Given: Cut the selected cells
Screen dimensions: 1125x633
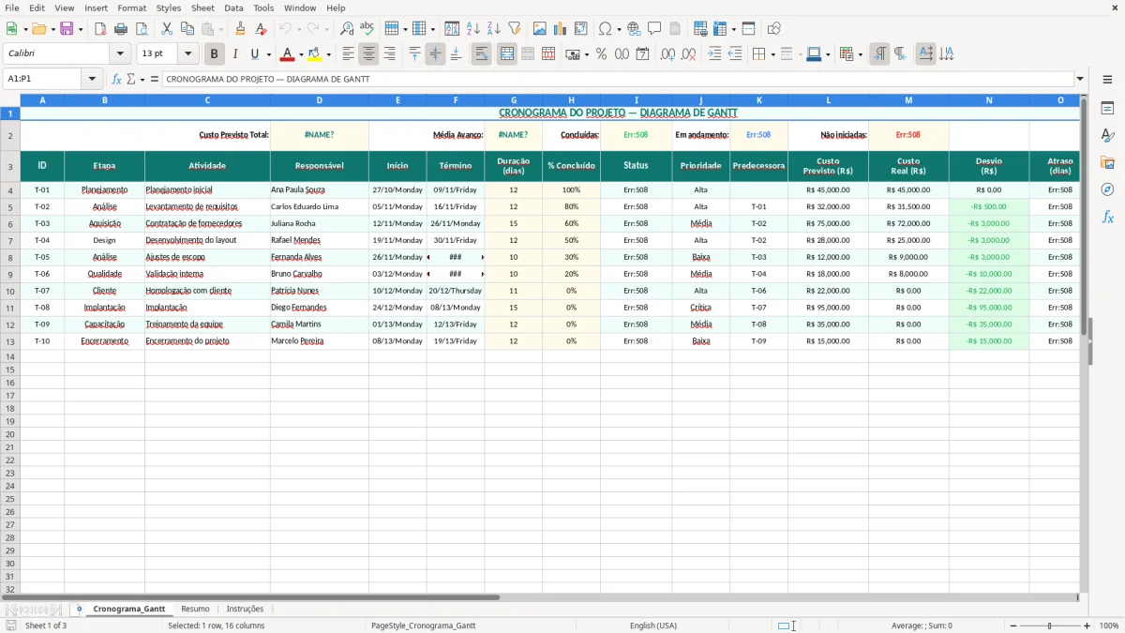Looking at the screenshot, I should (x=167, y=29).
